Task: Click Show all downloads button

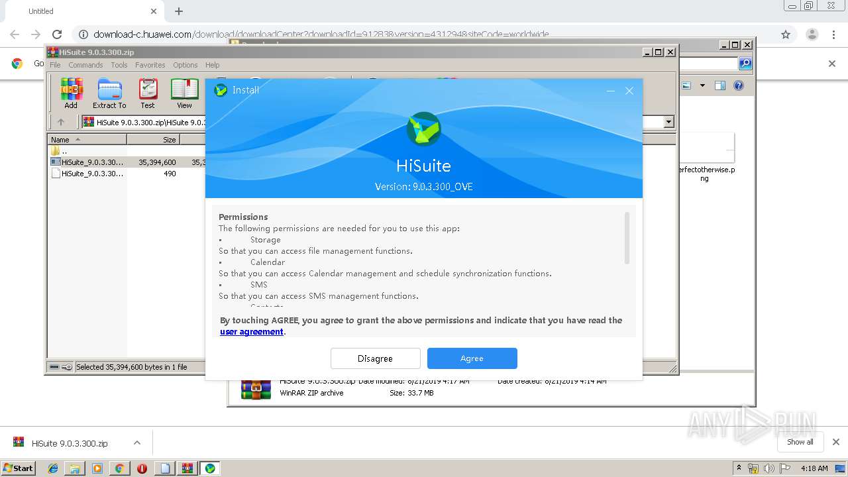Action: 800,442
